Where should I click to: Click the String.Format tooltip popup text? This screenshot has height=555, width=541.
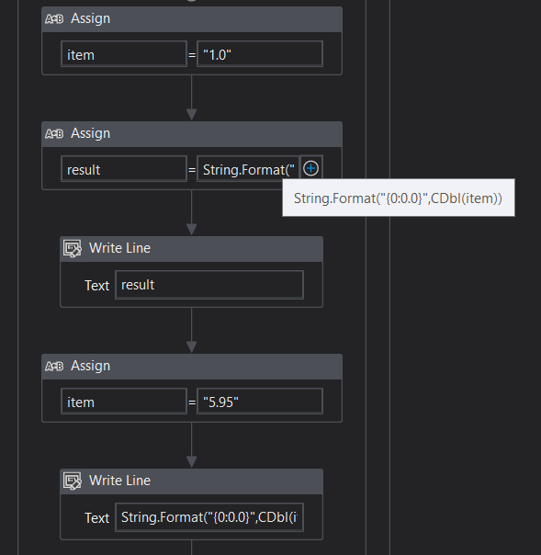click(x=398, y=198)
